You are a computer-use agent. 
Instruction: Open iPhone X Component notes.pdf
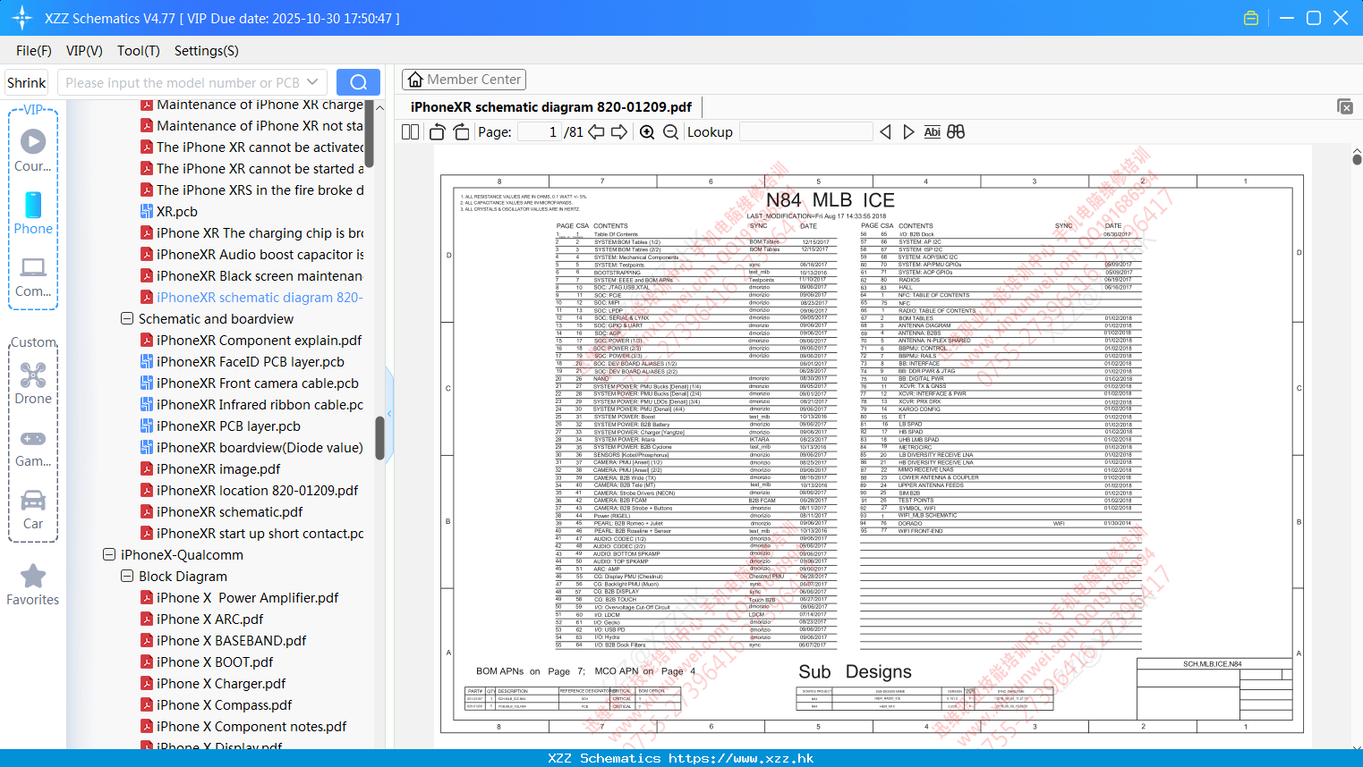[243, 727]
